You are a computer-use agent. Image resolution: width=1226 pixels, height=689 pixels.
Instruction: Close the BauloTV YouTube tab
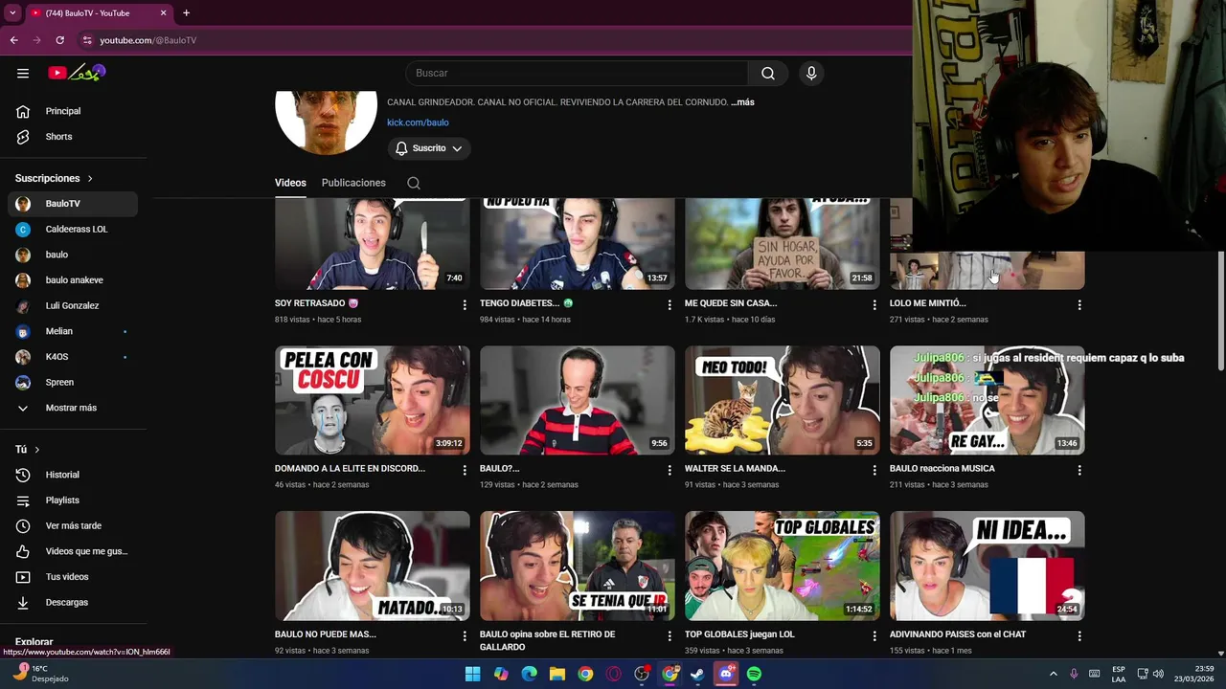tap(163, 13)
